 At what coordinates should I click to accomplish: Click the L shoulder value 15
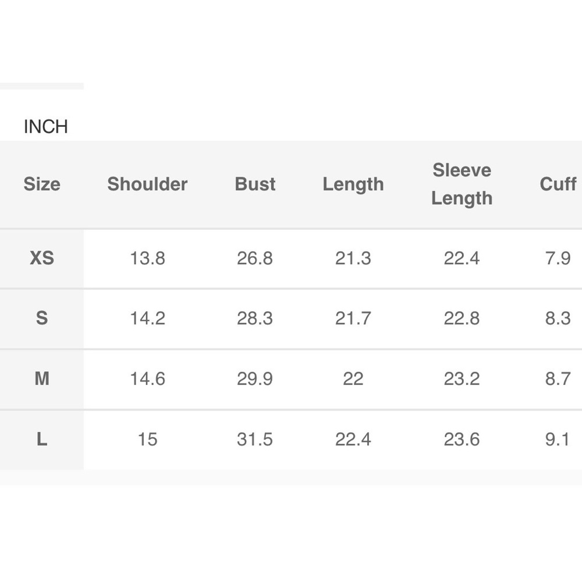coord(147,439)
